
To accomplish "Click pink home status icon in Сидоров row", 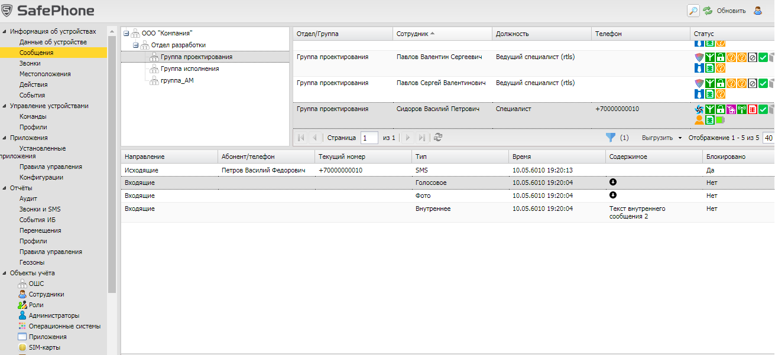I will point(731,109).
